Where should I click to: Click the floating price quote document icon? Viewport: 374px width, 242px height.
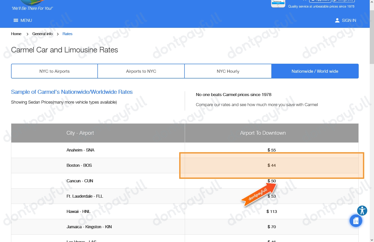356,221
